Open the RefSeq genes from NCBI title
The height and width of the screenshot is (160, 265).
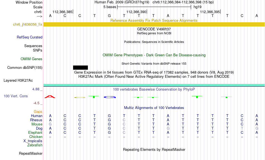[154, 33]
